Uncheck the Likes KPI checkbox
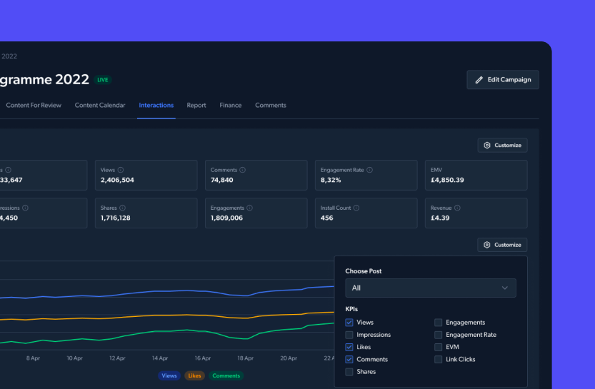 point(349,347)
